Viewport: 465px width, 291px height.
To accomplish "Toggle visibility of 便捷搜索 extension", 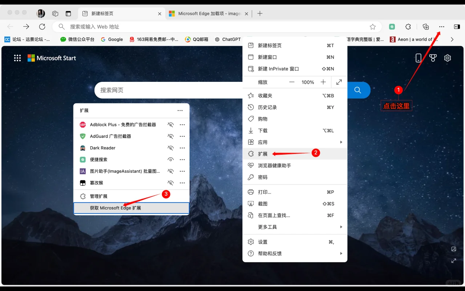I will (170, 159).
